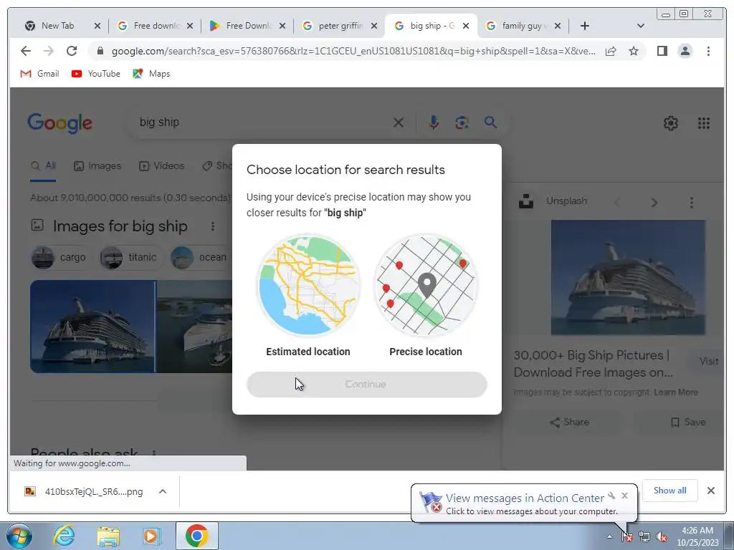
Task: Open Action Center notification options wrench
Action: click(x=611, y=496)
